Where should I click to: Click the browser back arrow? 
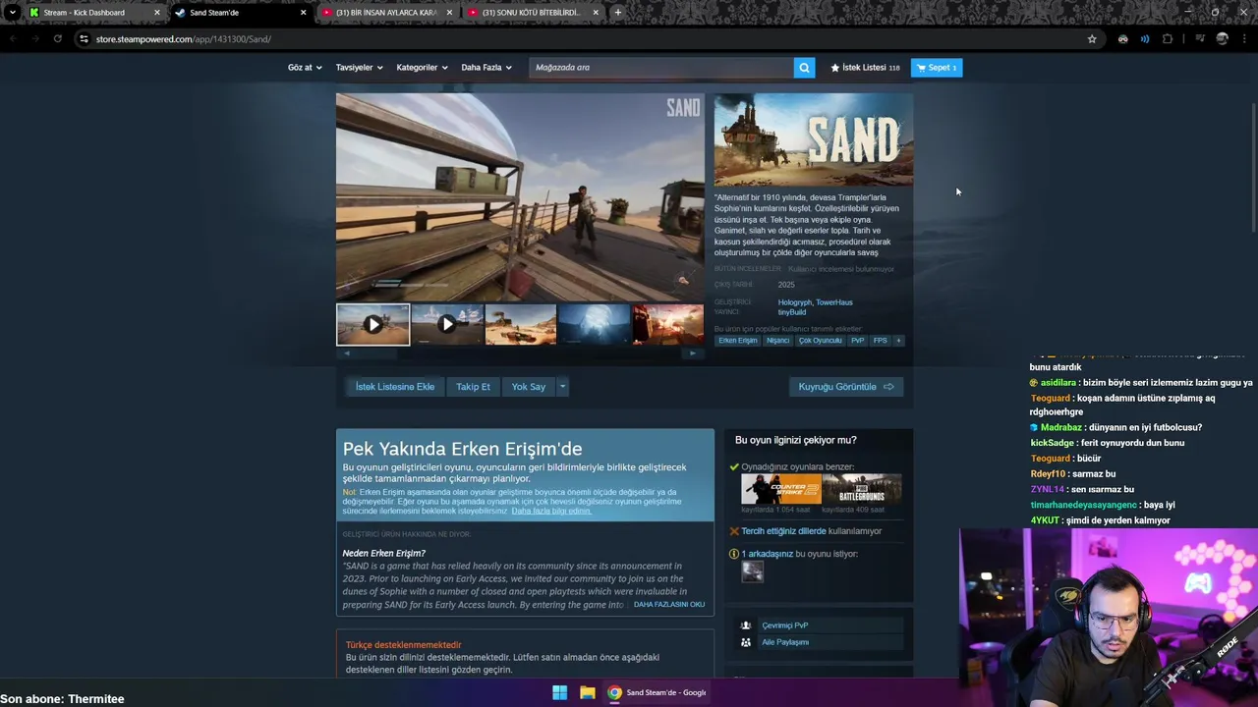point(13,39)
